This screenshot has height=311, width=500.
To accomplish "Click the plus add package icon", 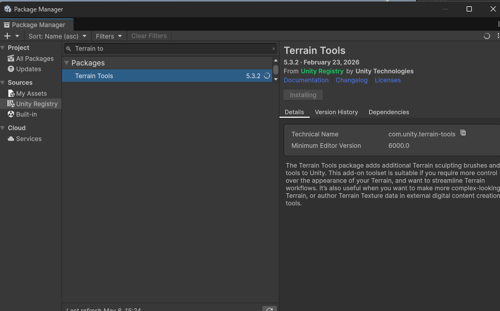I will pos(7,36).
